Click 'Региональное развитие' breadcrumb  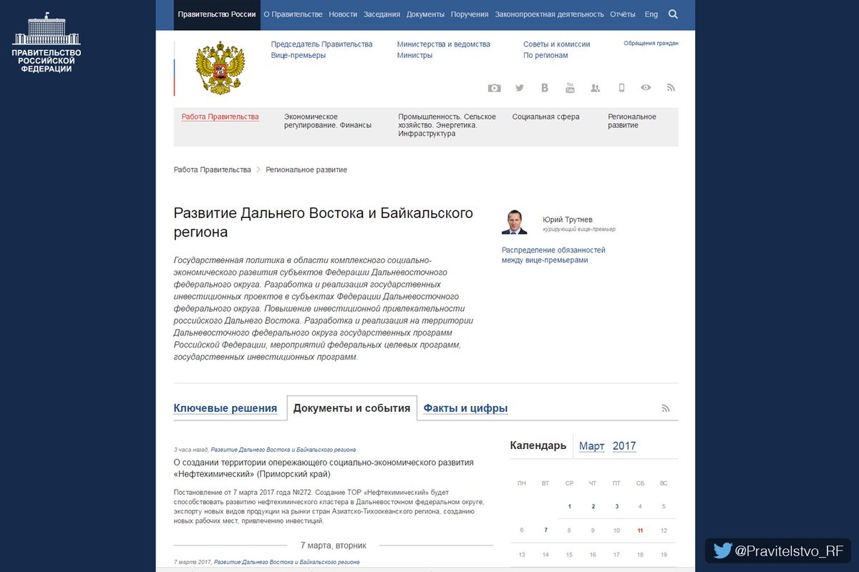[x=306, y=170]
